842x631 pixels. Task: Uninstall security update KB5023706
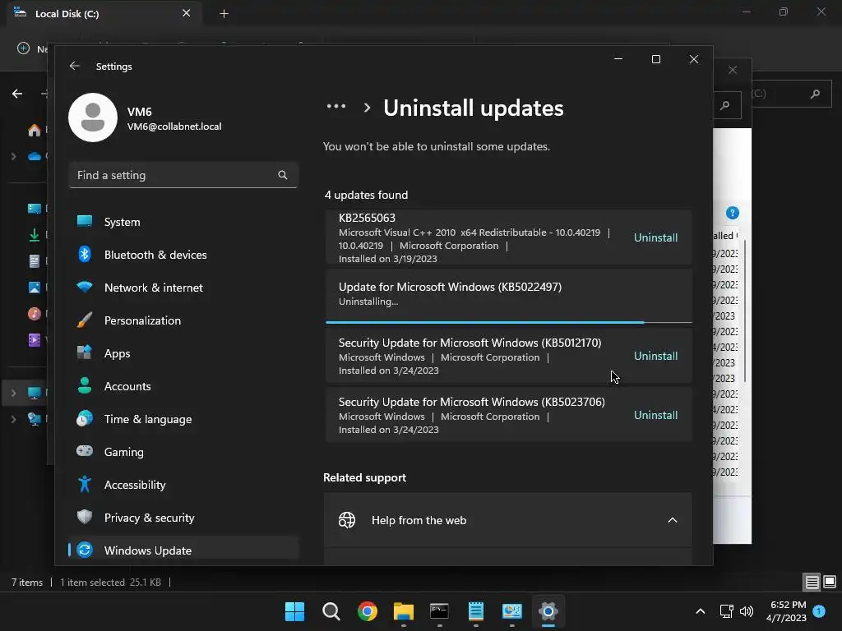(x=655, y=415)
